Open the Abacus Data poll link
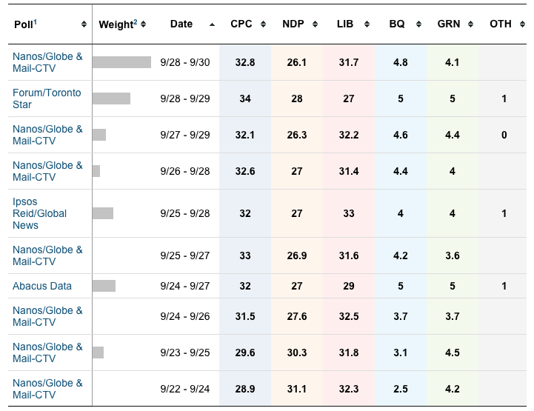 point(42,286)
